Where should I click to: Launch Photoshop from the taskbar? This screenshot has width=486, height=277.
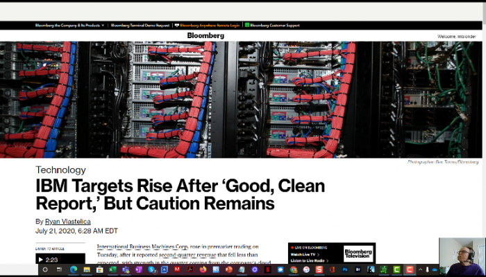click(345, 269)
